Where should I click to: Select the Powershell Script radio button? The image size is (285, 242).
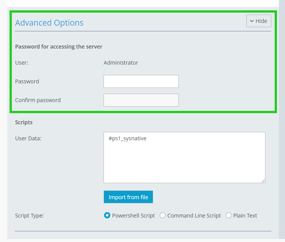107,216
